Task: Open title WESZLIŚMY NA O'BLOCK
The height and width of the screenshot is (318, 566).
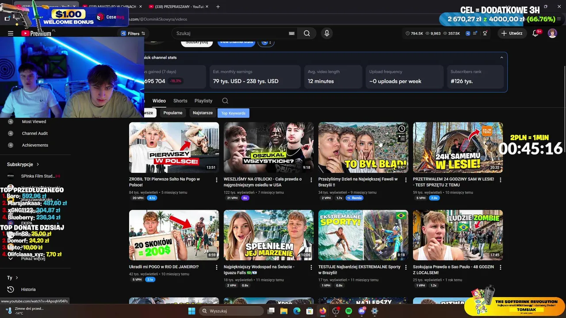Action: (x=263, y=182)
